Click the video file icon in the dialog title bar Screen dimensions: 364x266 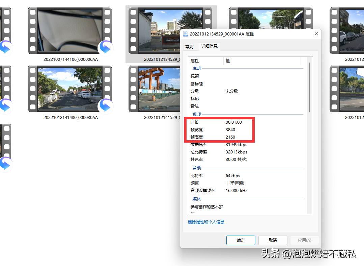click(x=185, y=34)
